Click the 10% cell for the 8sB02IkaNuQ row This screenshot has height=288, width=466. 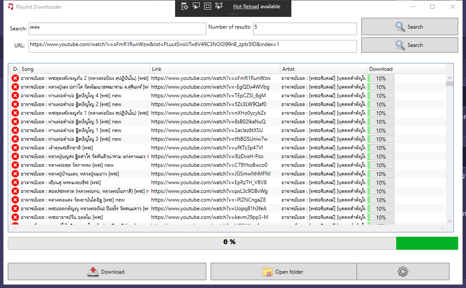tap(381, 122)
